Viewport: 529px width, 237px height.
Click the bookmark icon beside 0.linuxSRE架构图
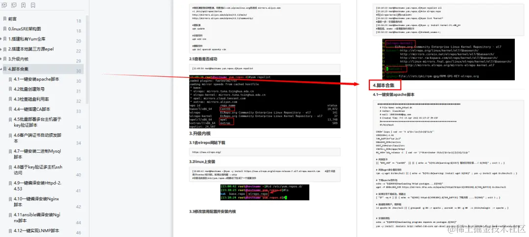[x=5, y=29]
